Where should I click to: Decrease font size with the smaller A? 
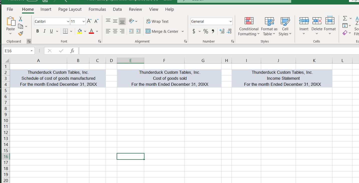click(x=96, y=21)
